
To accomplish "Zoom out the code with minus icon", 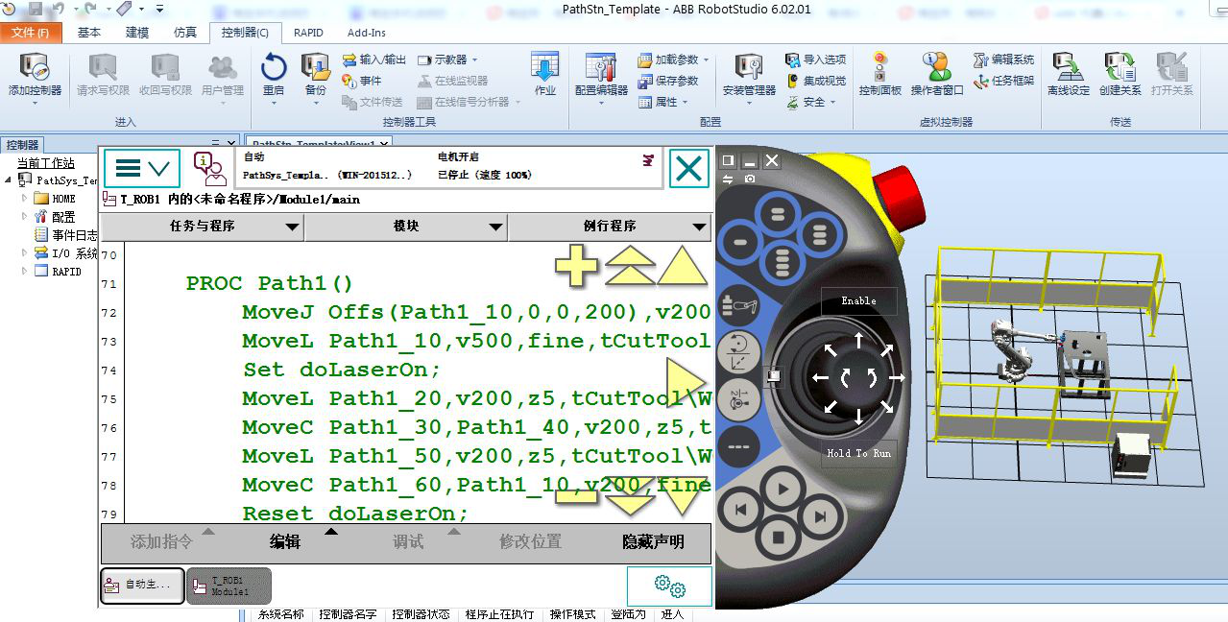I will (576, 498).
